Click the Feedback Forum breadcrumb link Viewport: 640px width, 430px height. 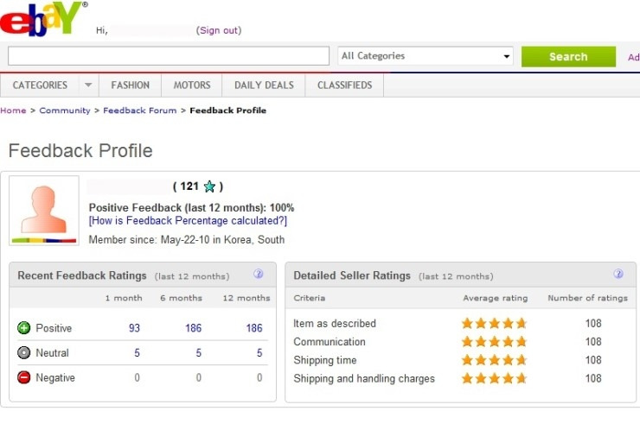(x=139, y=111)
